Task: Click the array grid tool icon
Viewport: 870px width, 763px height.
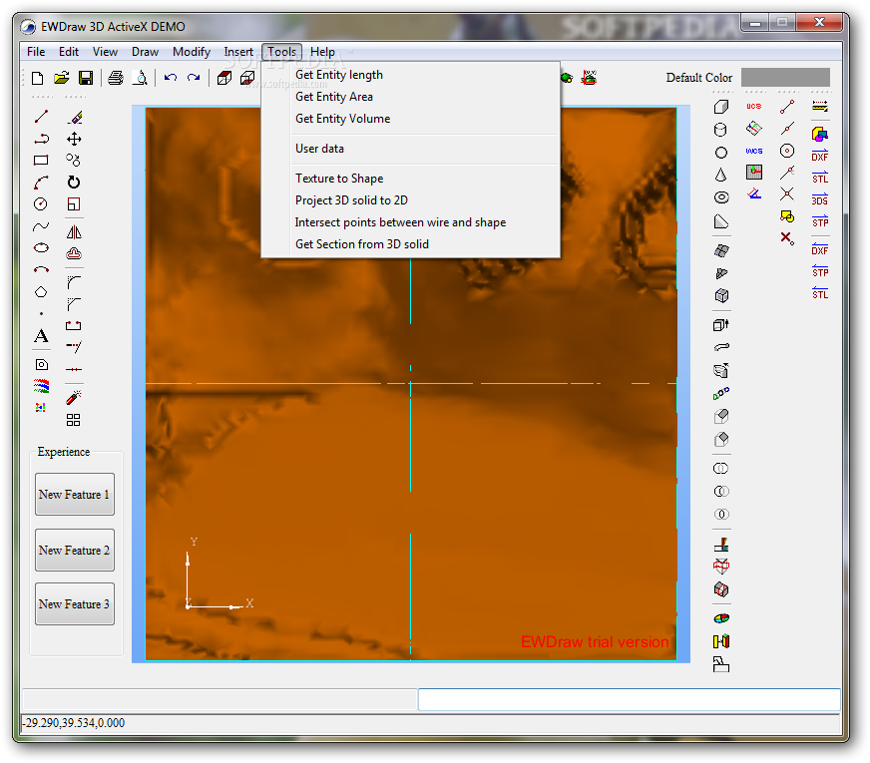Action: (73, 420)
